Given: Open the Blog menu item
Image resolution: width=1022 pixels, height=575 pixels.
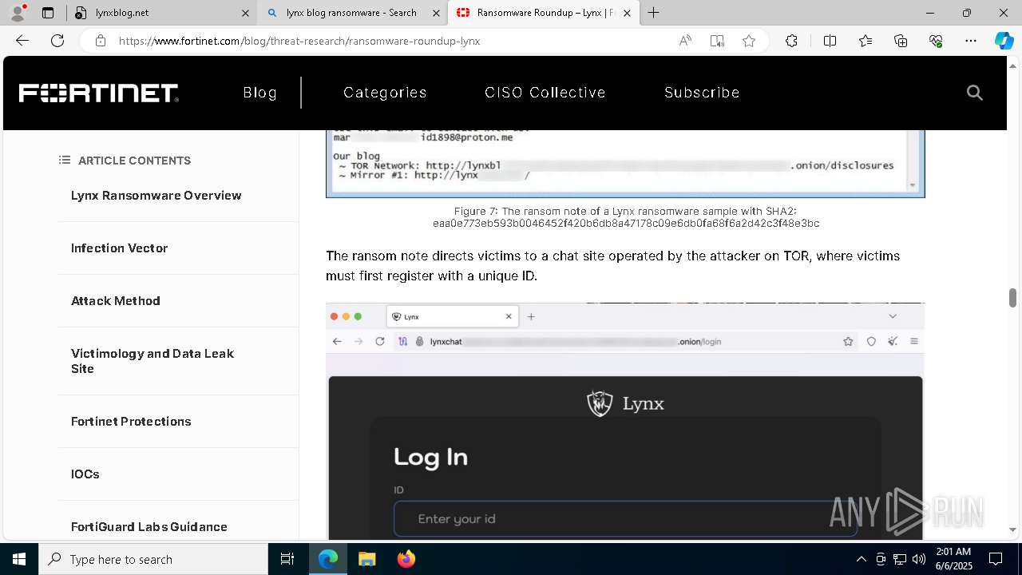Looking at the screenshot, I should 260,93.
